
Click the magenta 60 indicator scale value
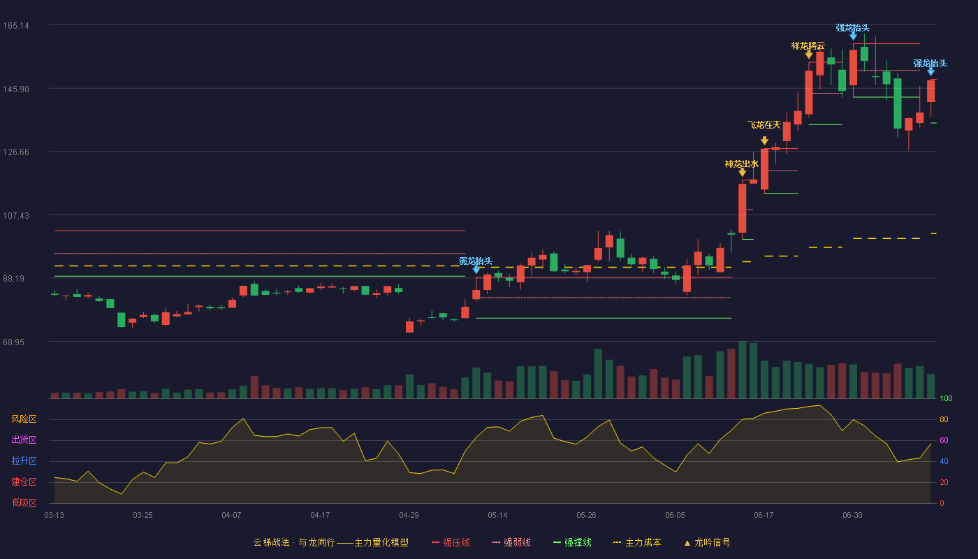[x=944, y=441]
